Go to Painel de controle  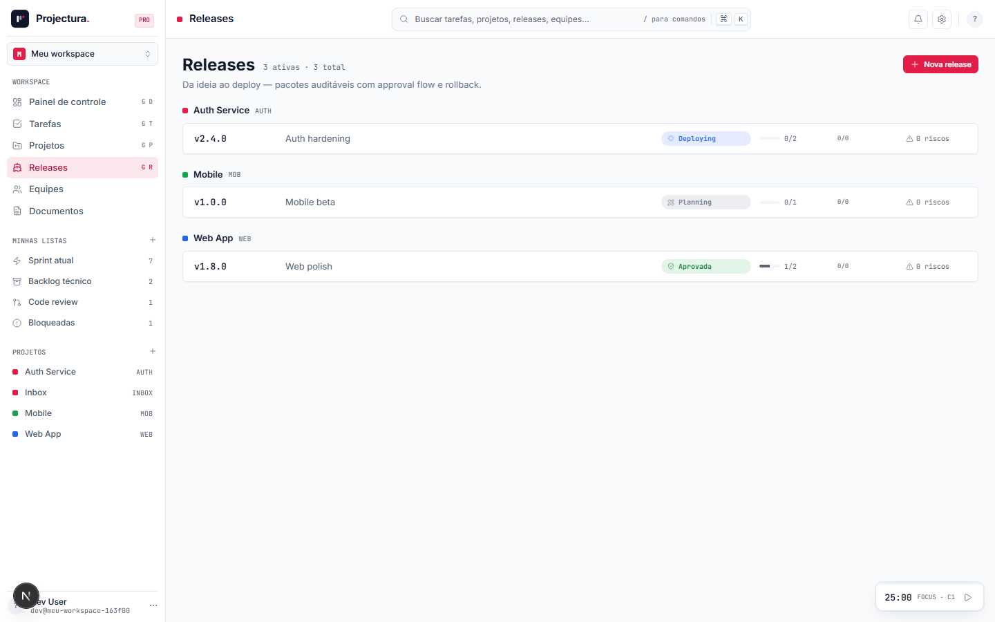[x=82, y=102]
